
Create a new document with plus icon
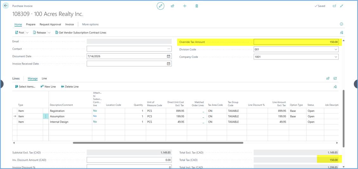click(x=185, y=6)
